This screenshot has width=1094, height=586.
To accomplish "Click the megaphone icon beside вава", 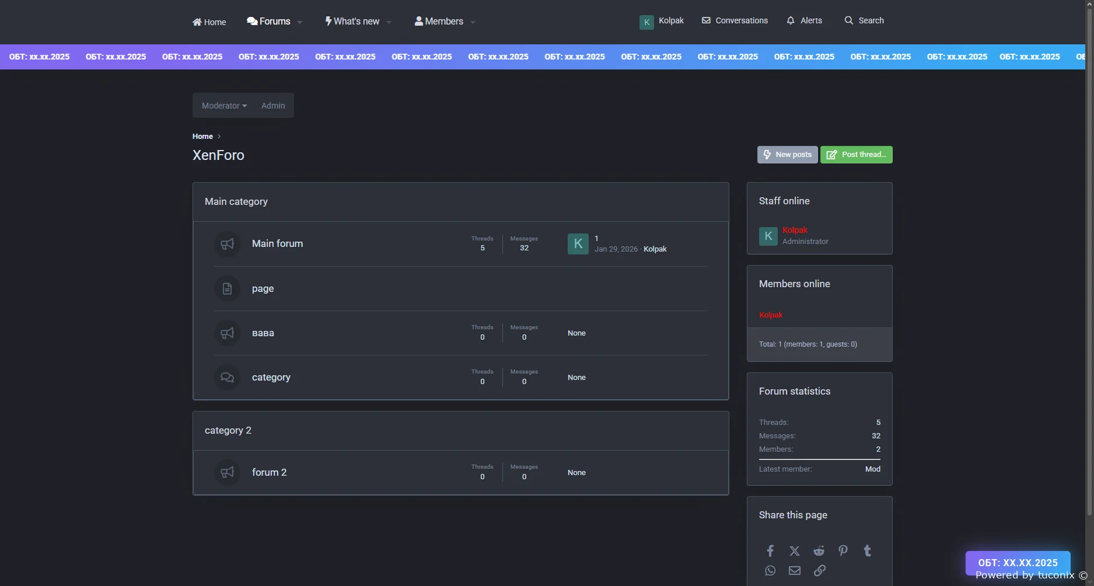I will (227, 333).
